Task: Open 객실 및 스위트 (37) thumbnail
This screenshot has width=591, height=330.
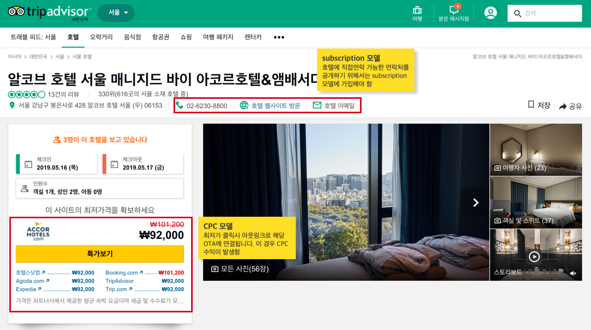Action: 536,202
